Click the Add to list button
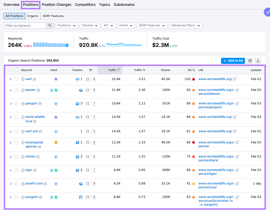This screenshot has height=210, width=270. 233,61
